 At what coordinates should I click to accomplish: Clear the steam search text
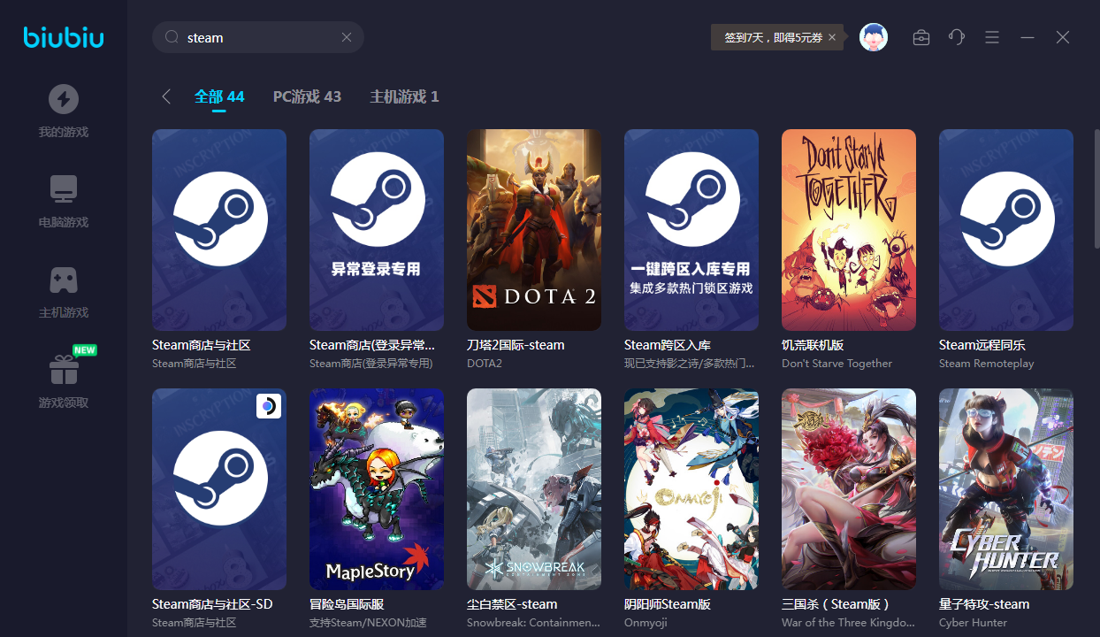[x=347, y=37]
